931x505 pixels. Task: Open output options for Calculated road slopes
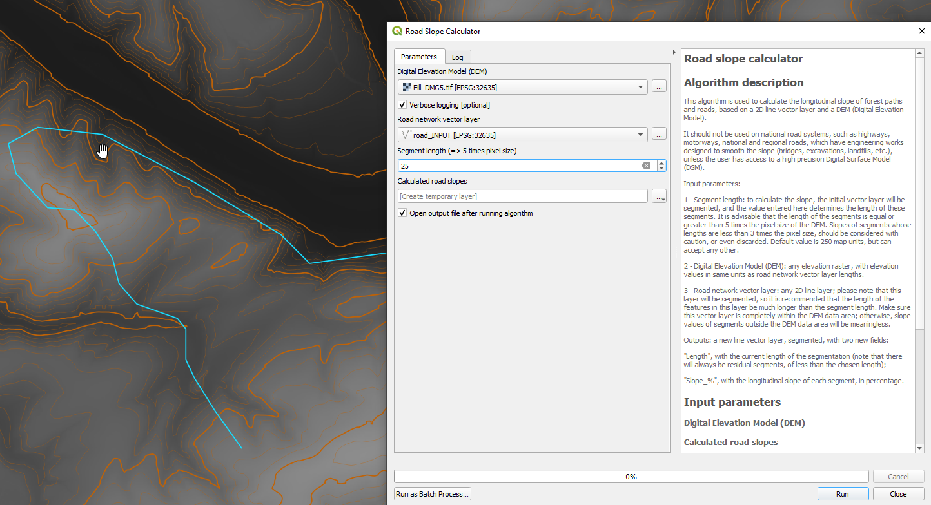659,196
